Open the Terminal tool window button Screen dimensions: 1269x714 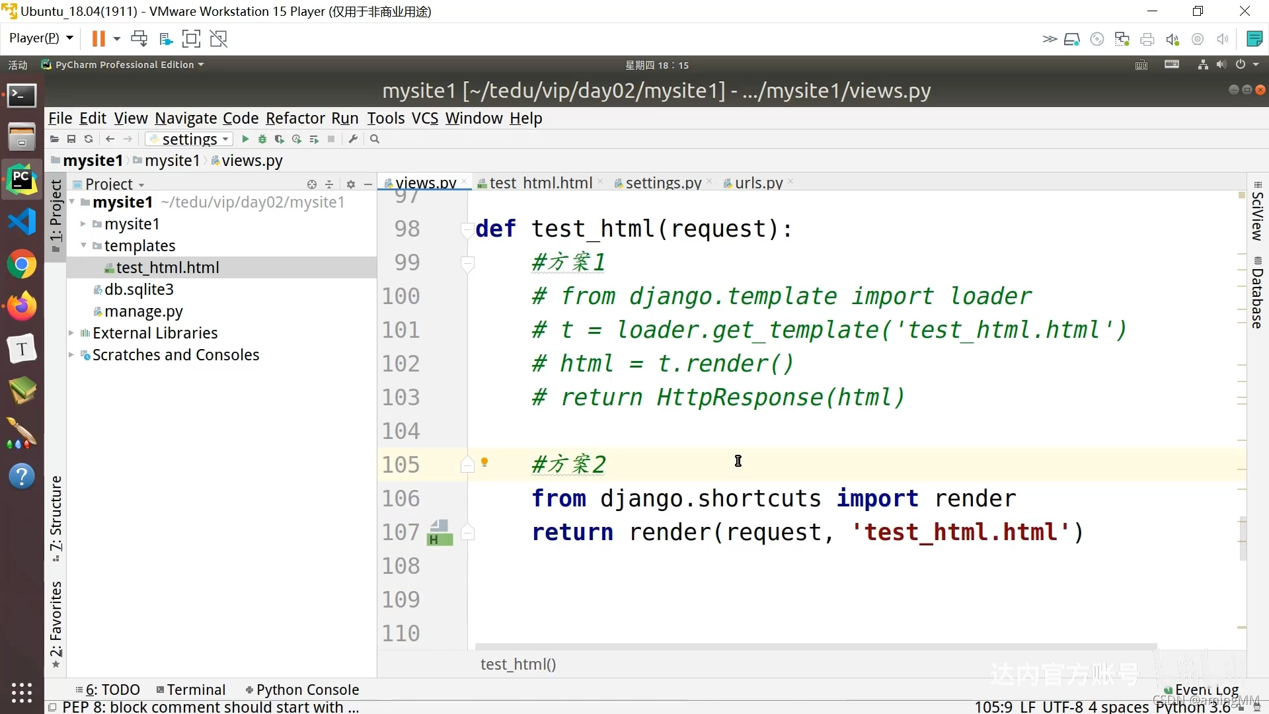(191, 690)
